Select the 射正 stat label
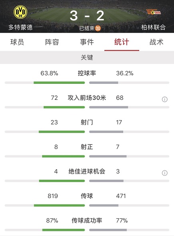 (x=87, y=147)
